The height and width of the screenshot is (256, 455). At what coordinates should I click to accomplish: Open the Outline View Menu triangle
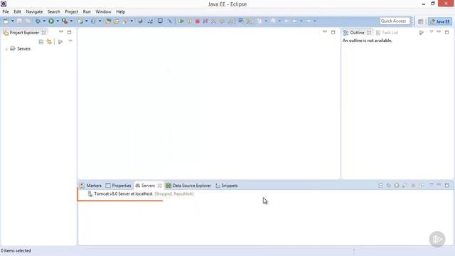(432, 31)
